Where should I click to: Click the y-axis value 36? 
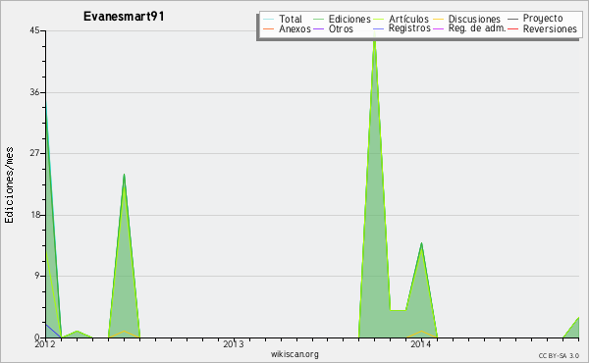point(34,92)
